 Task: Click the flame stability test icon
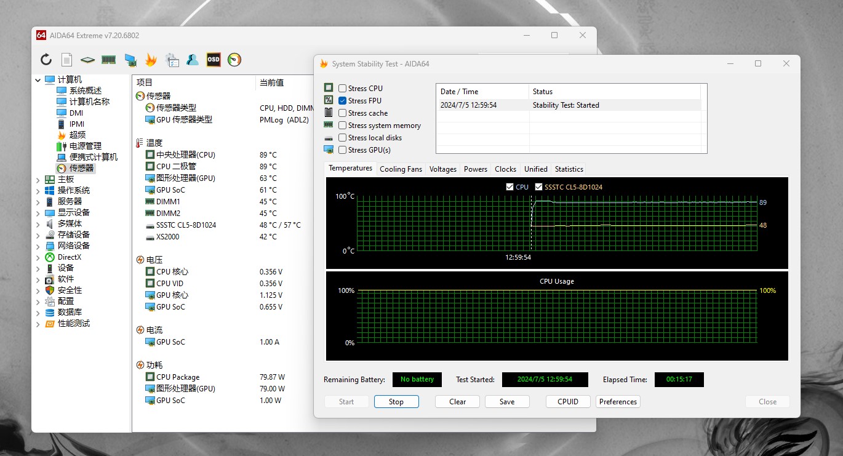151,60
